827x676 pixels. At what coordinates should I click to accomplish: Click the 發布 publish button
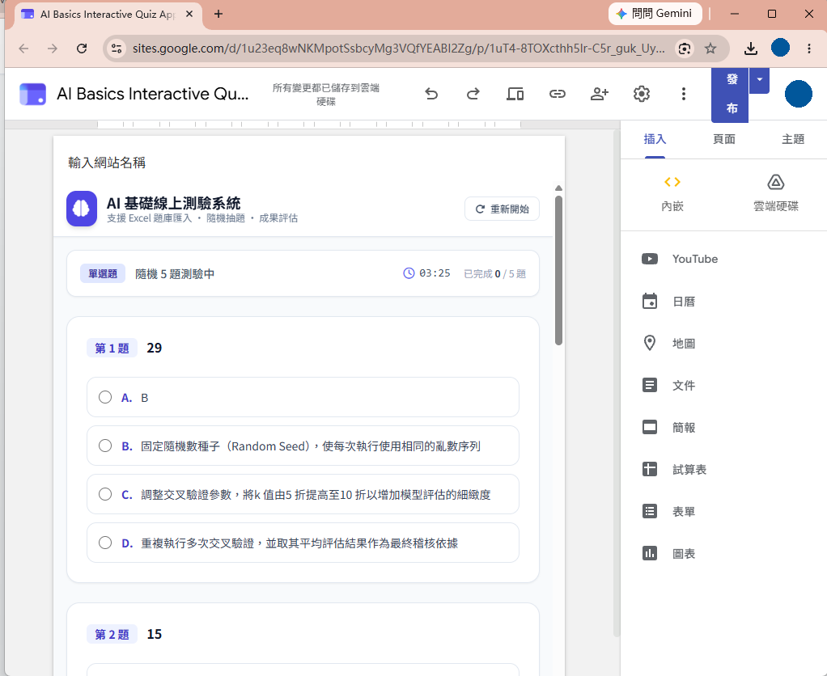point(731,95)
